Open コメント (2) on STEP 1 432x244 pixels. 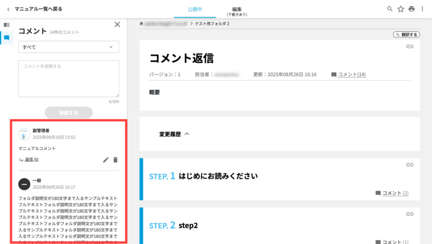(x=395, y=193)
